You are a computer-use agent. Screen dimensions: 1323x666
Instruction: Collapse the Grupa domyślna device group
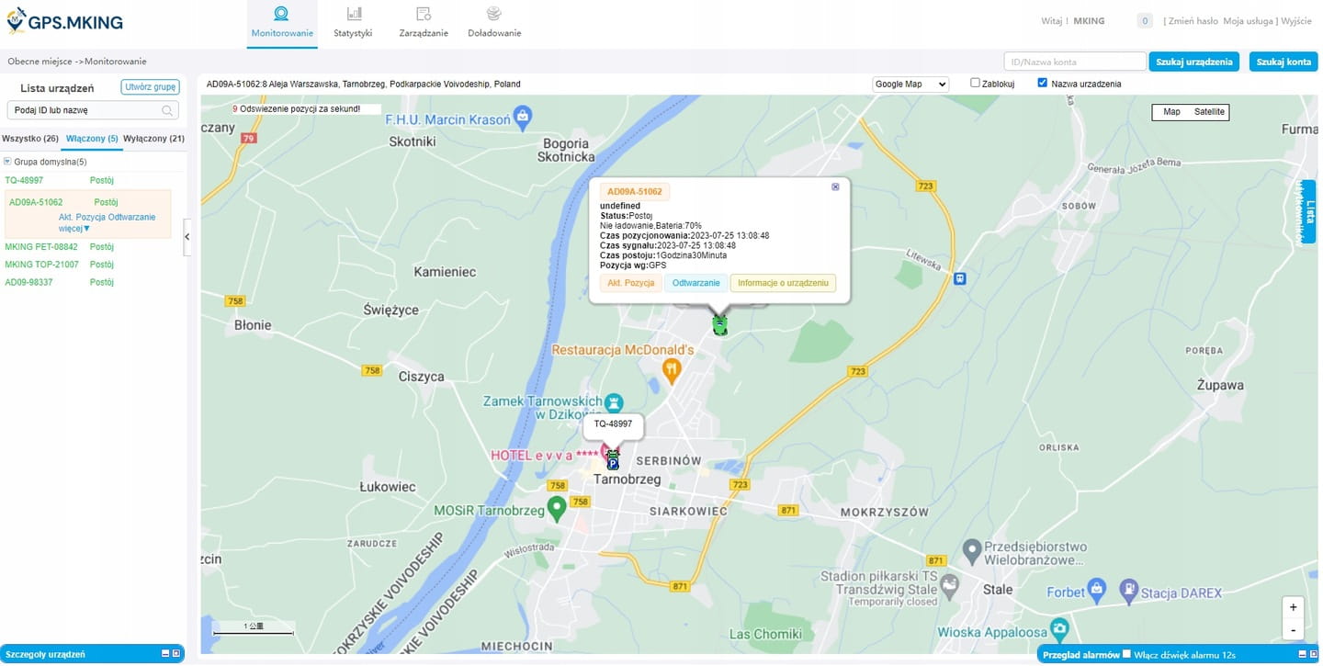(x=8, y=162)
